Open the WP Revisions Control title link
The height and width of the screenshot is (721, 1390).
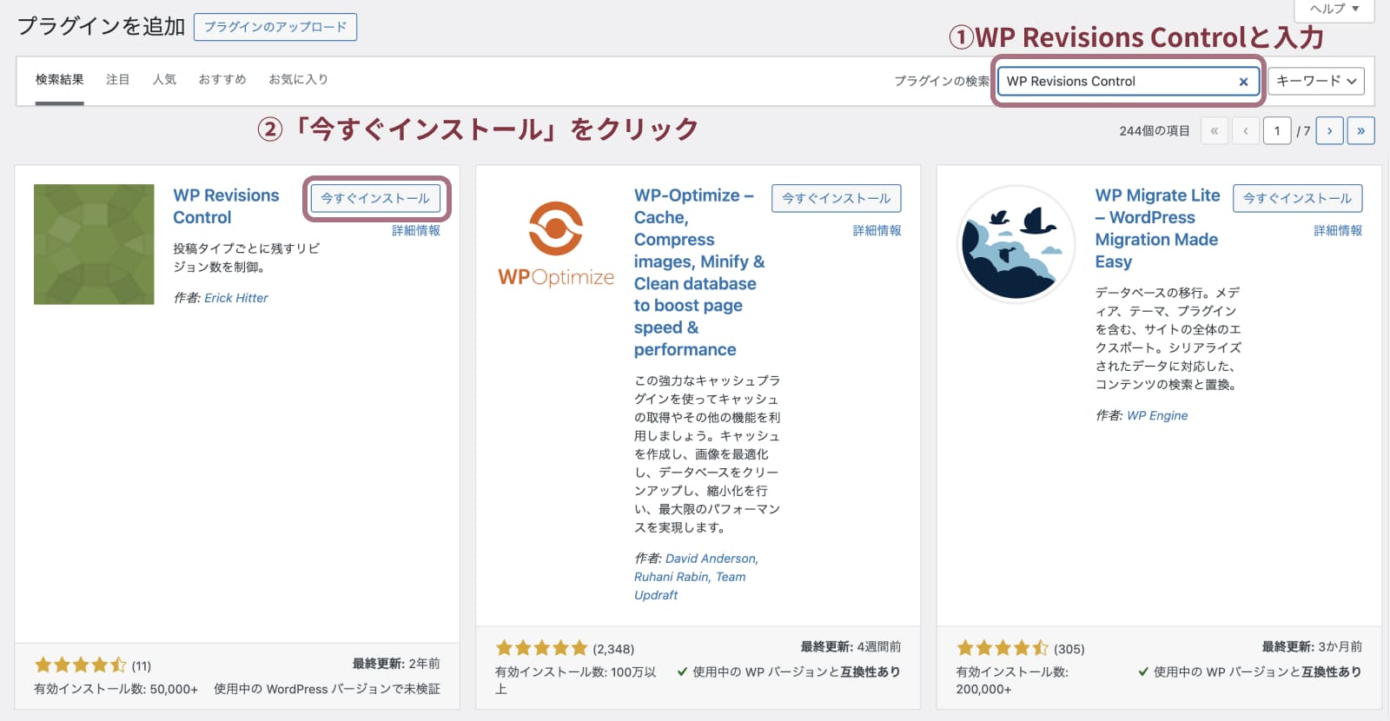pyautogui.click(x=226, y=207)
